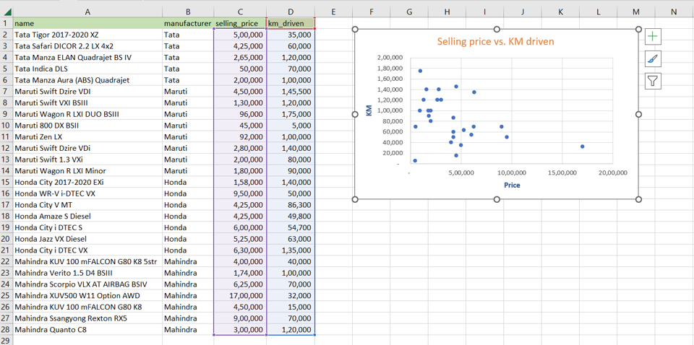The height and width of the screenshot is (345, 694).
Task: Click km_driven 5,000 cell
Action: coord(291,126)
